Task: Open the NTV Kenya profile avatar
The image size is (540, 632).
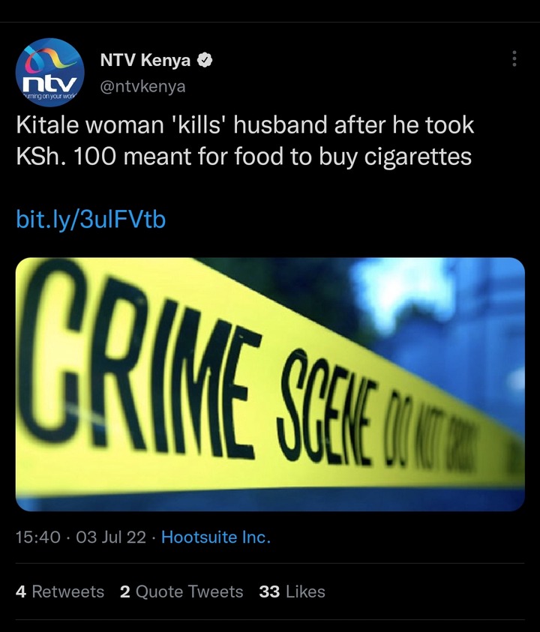Action: (x=49, y=73)
